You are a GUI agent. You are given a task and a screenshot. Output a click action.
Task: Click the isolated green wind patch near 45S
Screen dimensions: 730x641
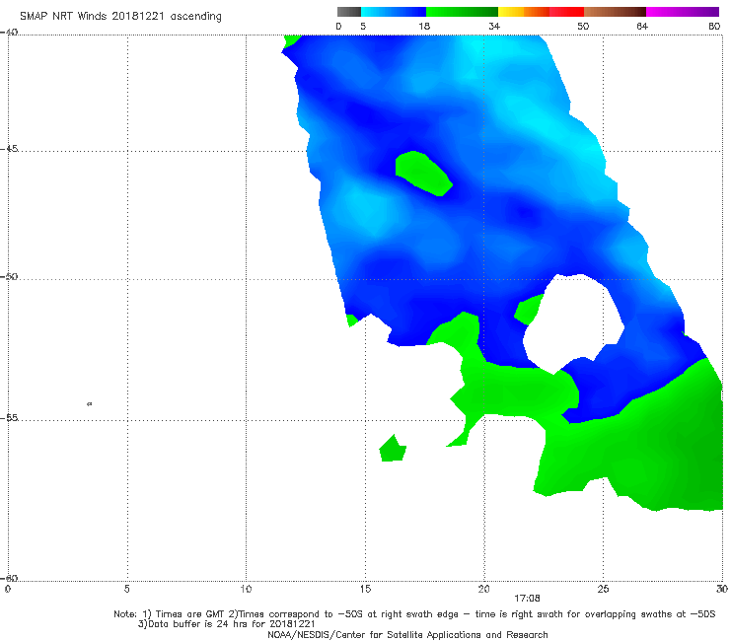click(x=423, y=174)
